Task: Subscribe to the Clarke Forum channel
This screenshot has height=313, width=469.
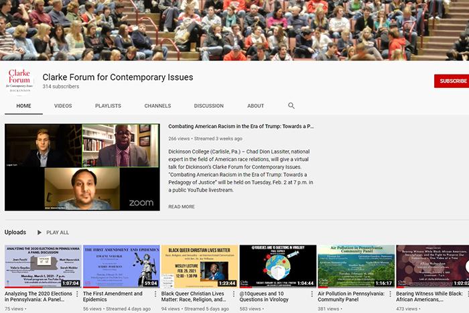Action: (452, 81)
